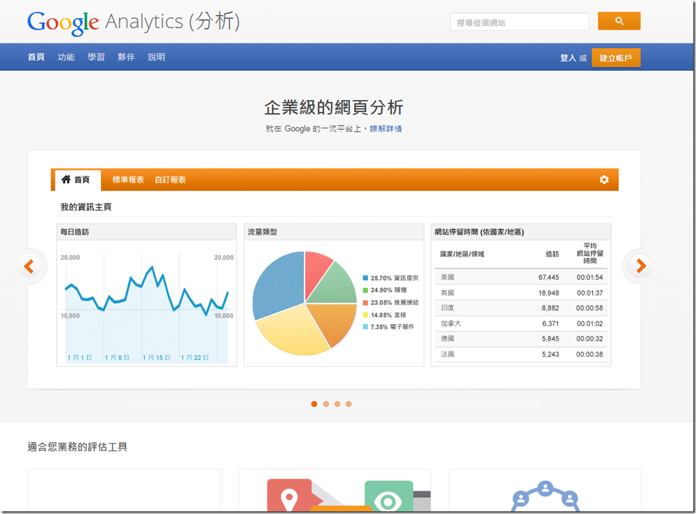Select the fourth carousel dot

point(349,404)
